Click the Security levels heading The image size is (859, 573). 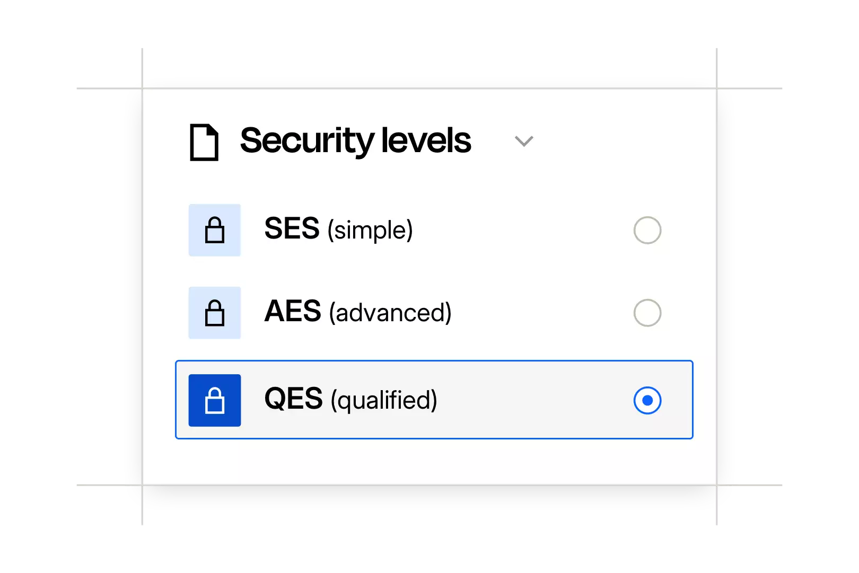point(355,140)
